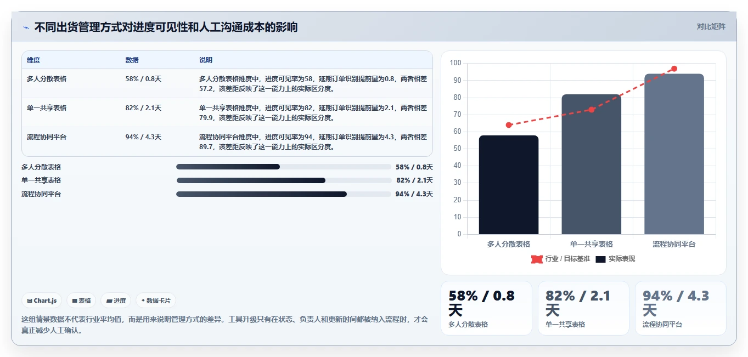Viewport: 748px width, 357px height.
Task: Click x-axis label 单一共享表格
Action: click(591, 244)
